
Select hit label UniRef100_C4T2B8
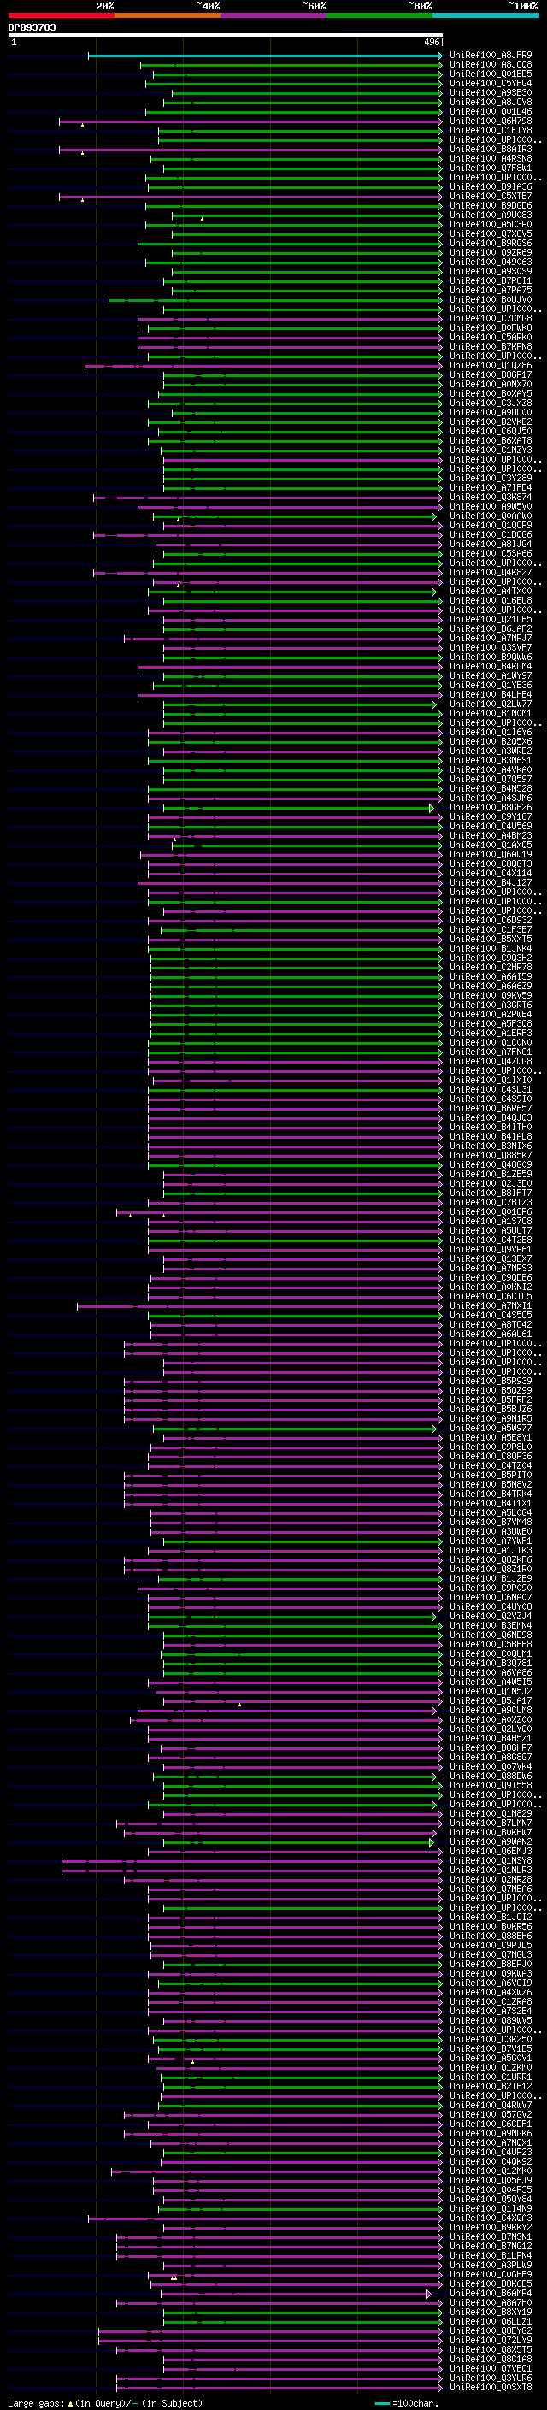click(x=491, y=1240)
